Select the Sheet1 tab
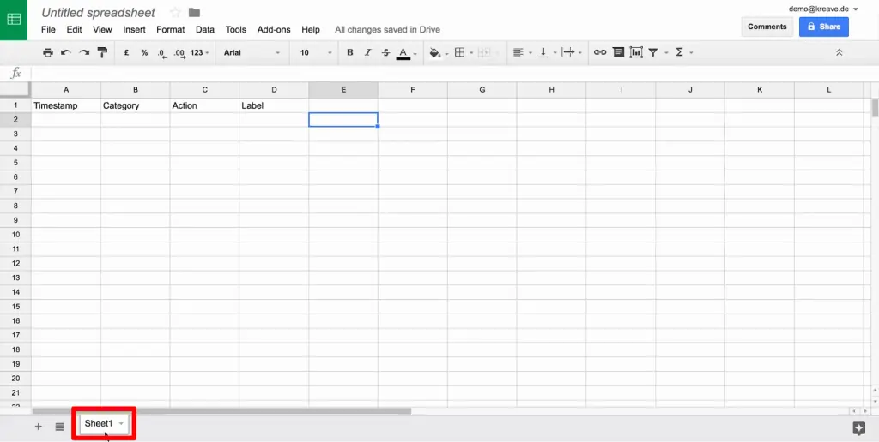This screenshot has width=879, height=442. point(99,423)
